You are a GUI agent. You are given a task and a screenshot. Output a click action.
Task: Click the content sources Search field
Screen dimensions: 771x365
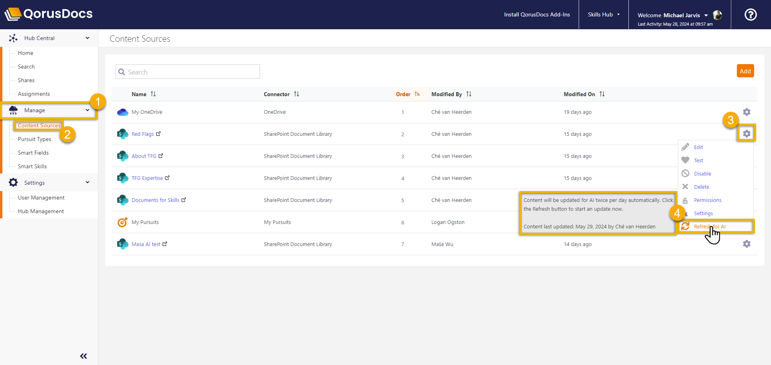pyautogui.click(x=188, y=72)
